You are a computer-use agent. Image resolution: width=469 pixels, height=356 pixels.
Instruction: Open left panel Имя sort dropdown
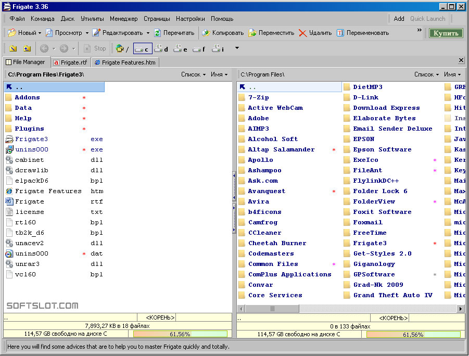coord(219,74)
